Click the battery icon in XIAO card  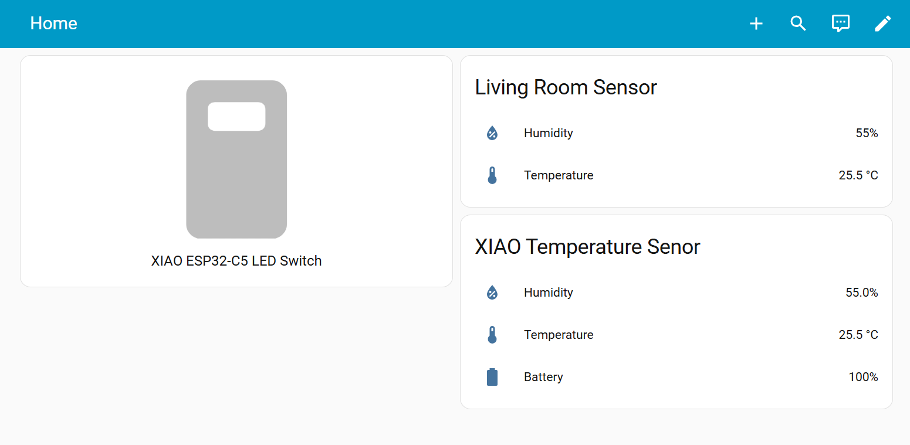(x=492, y=377)
